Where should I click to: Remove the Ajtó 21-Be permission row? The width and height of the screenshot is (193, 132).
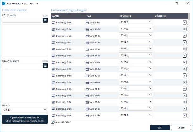[x=184, y=109]
